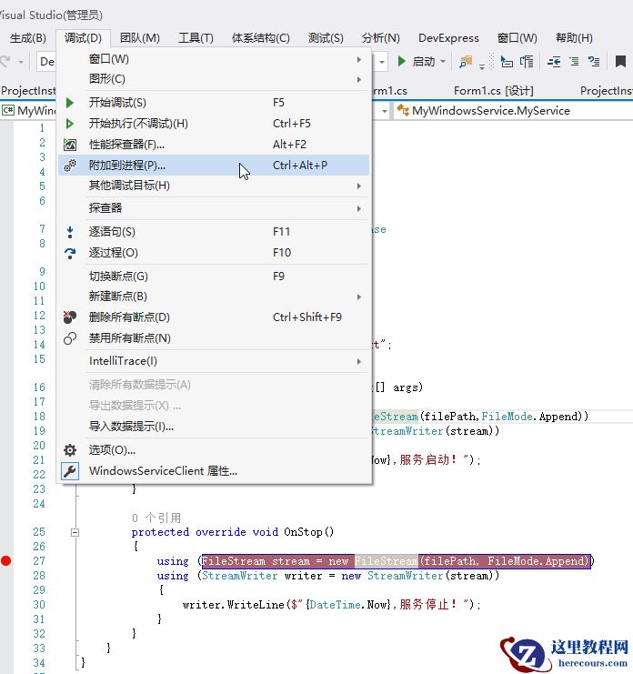This screenshot has width=633, height=674.
Task: Click the C# project icon in navigation bar
Action: pos(8,110)
